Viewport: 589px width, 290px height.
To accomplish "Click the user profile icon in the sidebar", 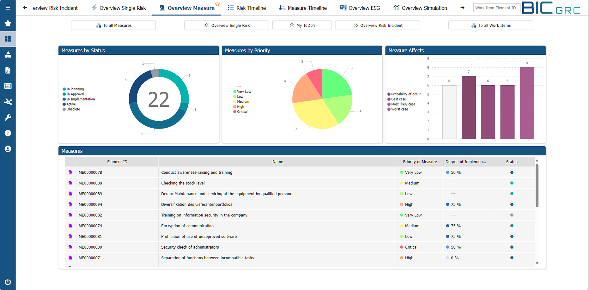I will 8,148.
